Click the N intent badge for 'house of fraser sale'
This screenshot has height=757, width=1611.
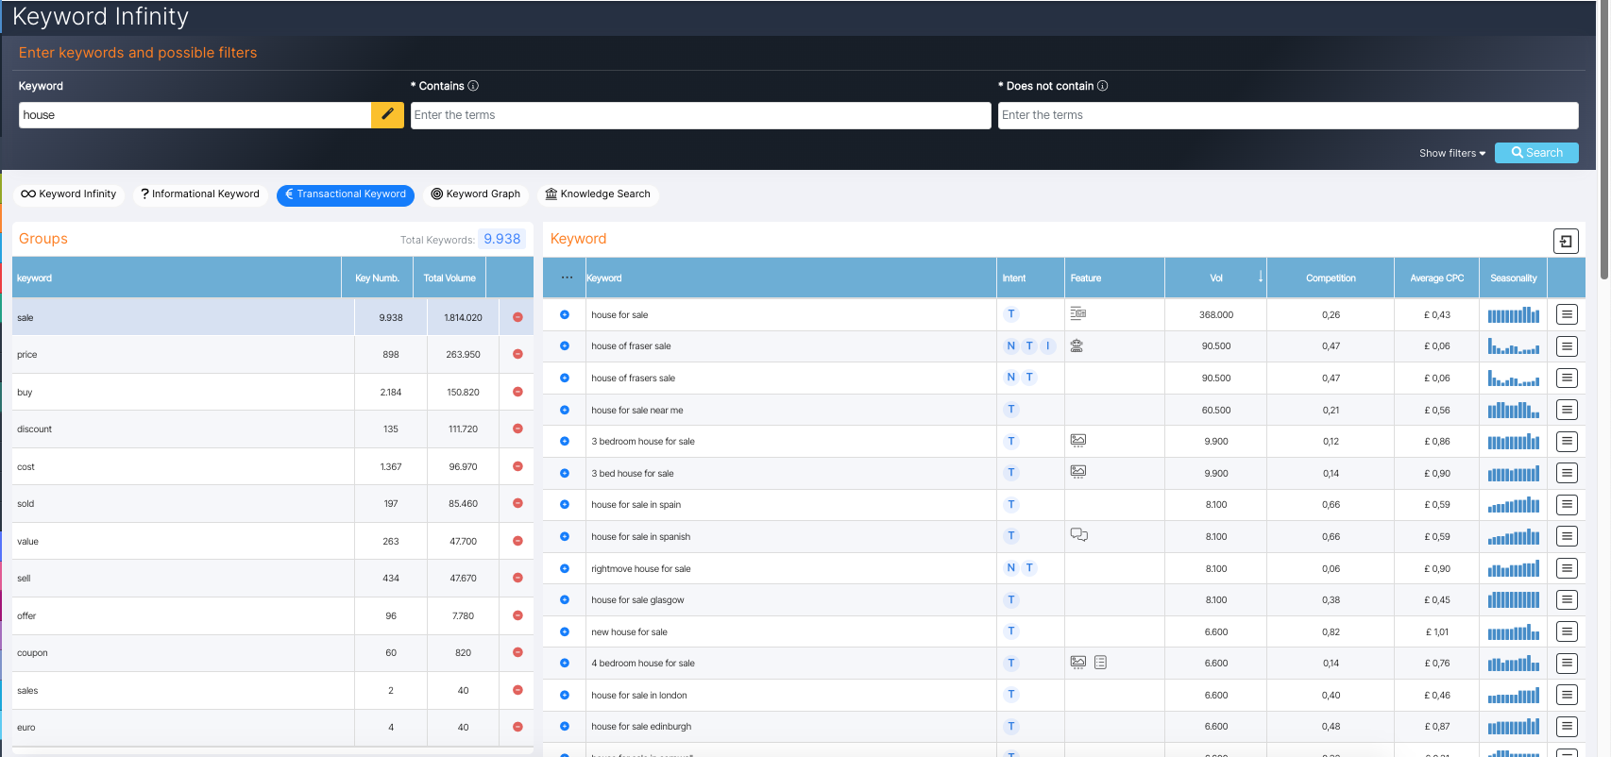pyautogui.click(x=1011, y=345)
